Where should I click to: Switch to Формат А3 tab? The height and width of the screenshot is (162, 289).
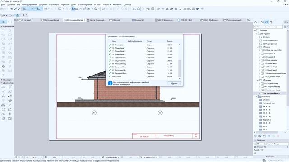pyautogui.click(x=140, y=20)
